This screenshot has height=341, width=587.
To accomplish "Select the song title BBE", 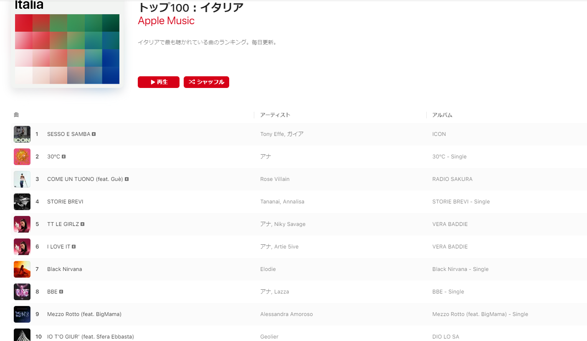I will [x=52, y=292].
